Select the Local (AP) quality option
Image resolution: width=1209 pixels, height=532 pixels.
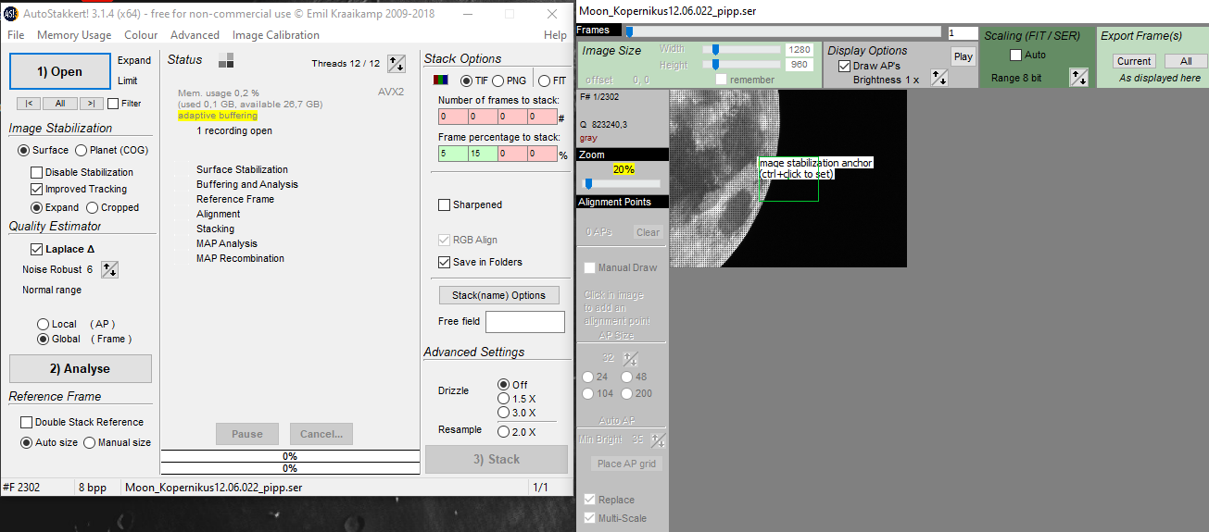point(43,324)
